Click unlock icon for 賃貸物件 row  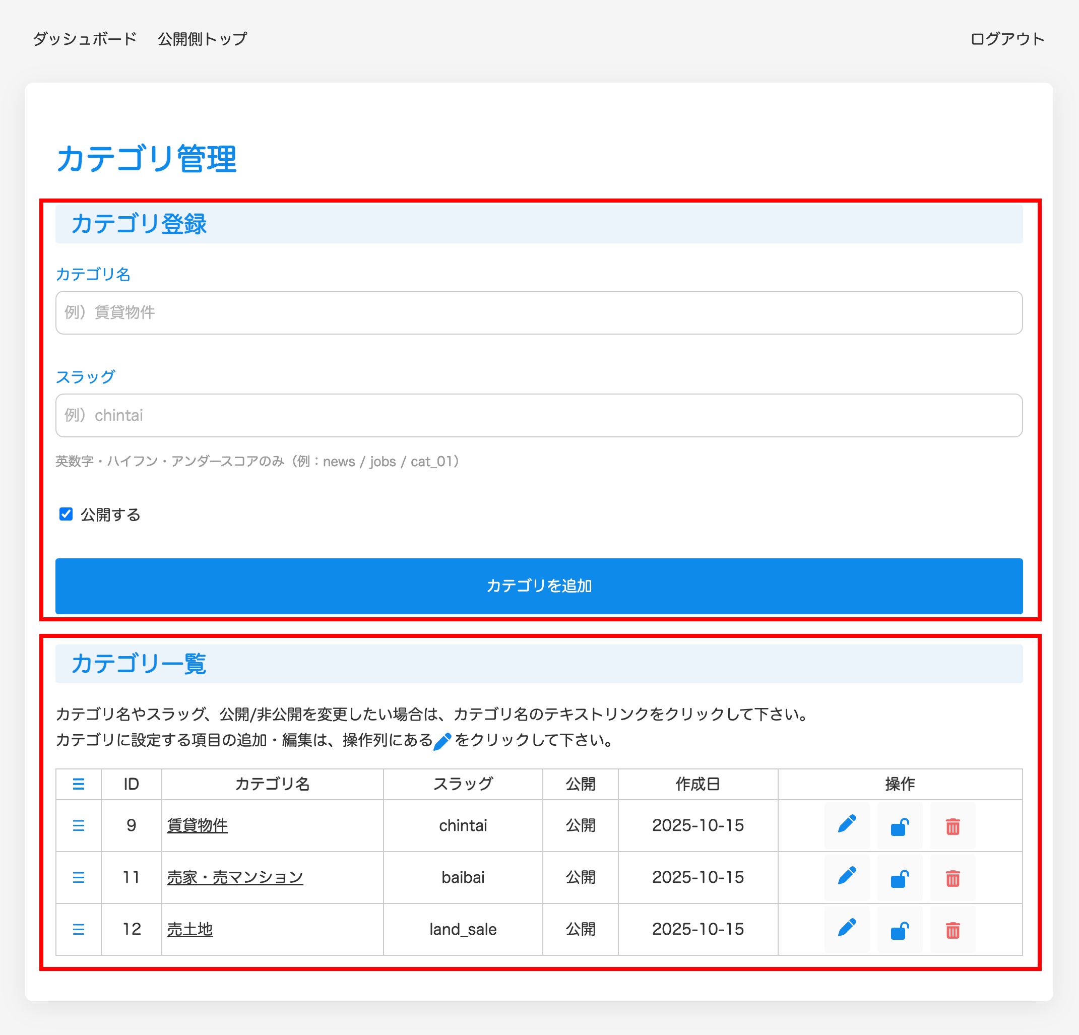(900, 825)
